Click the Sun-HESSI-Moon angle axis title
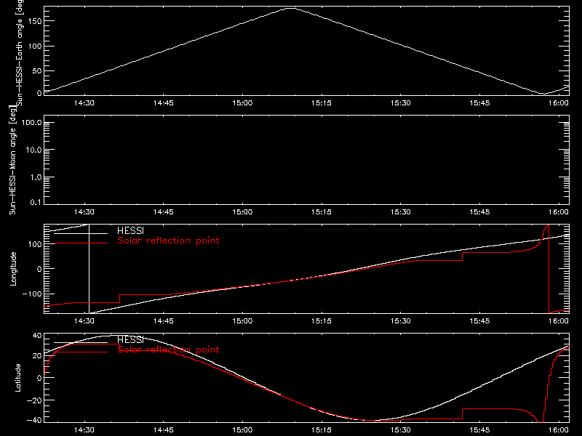Image resolution: width=582 pixels, height=436 pixels. [12, 160]
